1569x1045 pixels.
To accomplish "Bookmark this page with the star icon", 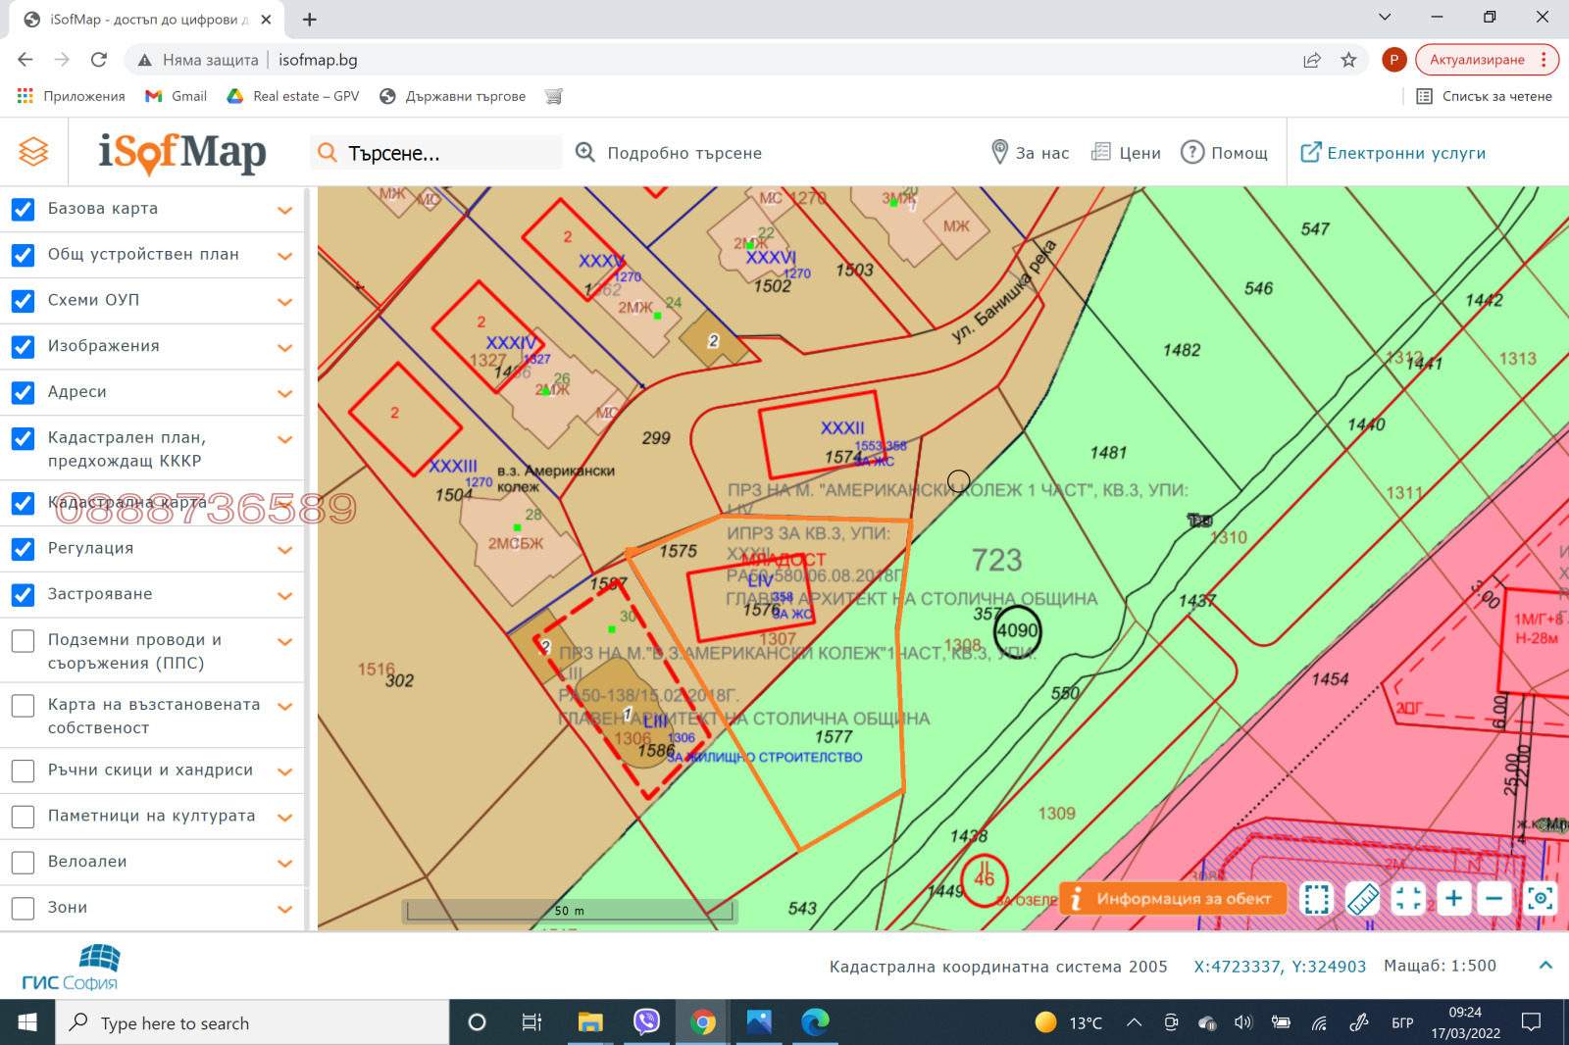I will (1348, 60).
